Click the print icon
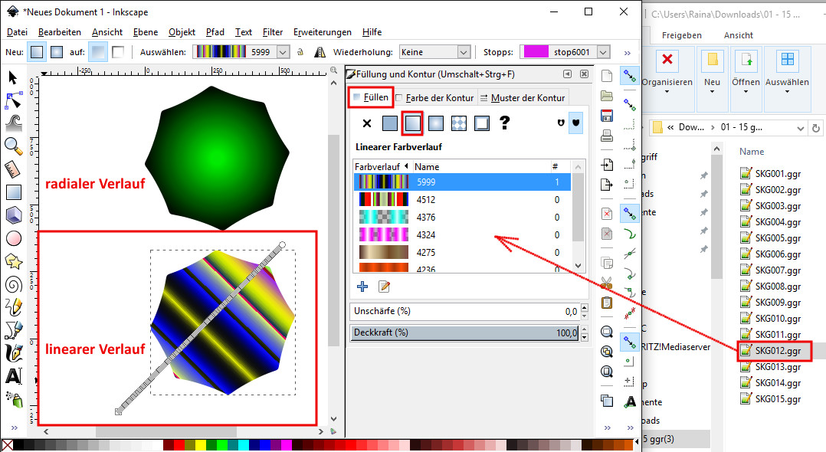The width and height of the screenshot is (826, 452). pyautogui.click(x=607, y=136)
